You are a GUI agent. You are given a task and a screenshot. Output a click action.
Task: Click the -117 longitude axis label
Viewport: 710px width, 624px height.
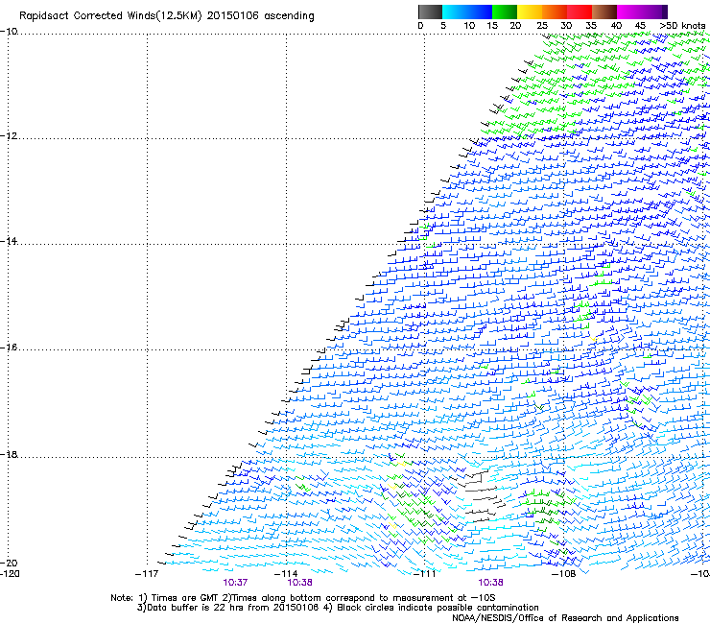(147, 574)
